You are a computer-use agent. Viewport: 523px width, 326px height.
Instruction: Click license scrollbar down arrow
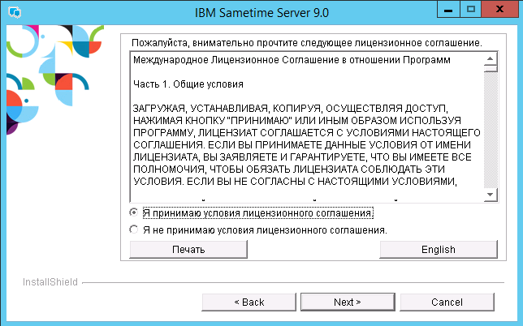pos(491,195)
